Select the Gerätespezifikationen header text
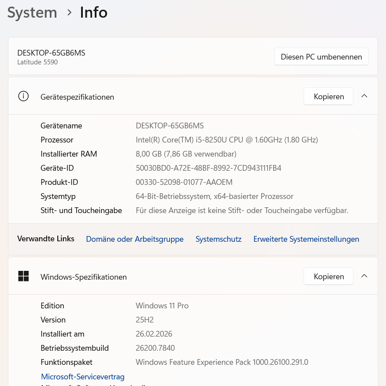386x386 pixels. 77,97
